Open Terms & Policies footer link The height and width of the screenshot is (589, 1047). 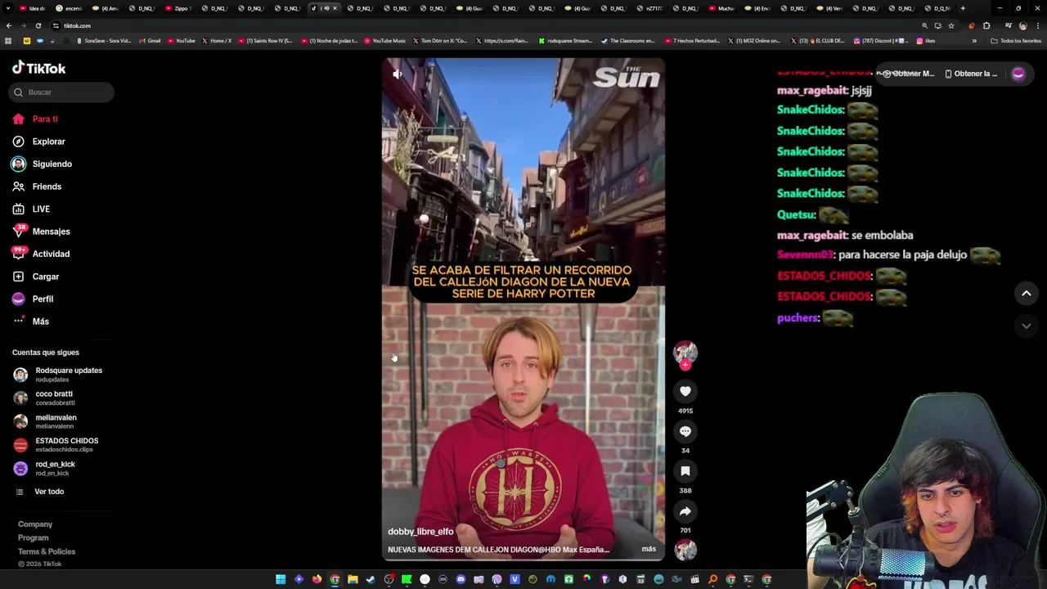[47, 551]
